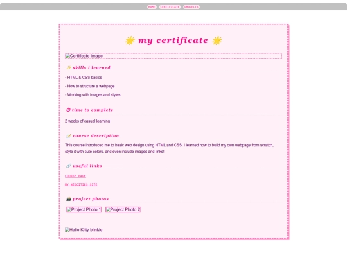347x260 pixels.
Task: Click the Working with images and styles line
Action: point(93,95)
